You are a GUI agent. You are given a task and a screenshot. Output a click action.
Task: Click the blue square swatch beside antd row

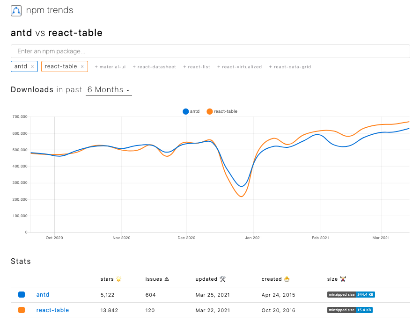21,294
